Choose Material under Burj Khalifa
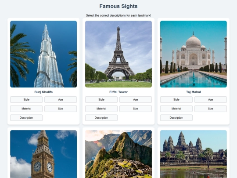Screen dimensions: 237x178 point(26,109)
